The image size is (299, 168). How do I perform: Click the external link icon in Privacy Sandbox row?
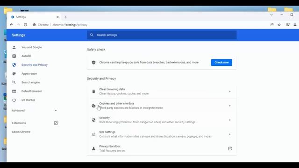(230, 148)
